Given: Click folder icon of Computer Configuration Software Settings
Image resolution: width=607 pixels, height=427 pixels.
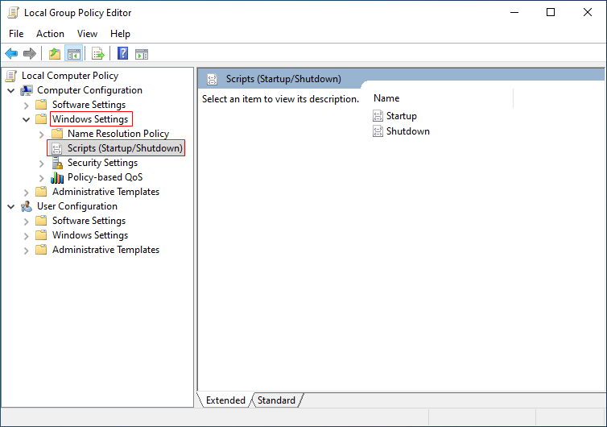Looking at the screenshot, I should 41,105.
